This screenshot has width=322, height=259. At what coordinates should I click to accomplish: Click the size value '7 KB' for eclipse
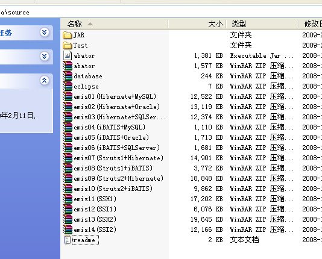click(215, 86)
